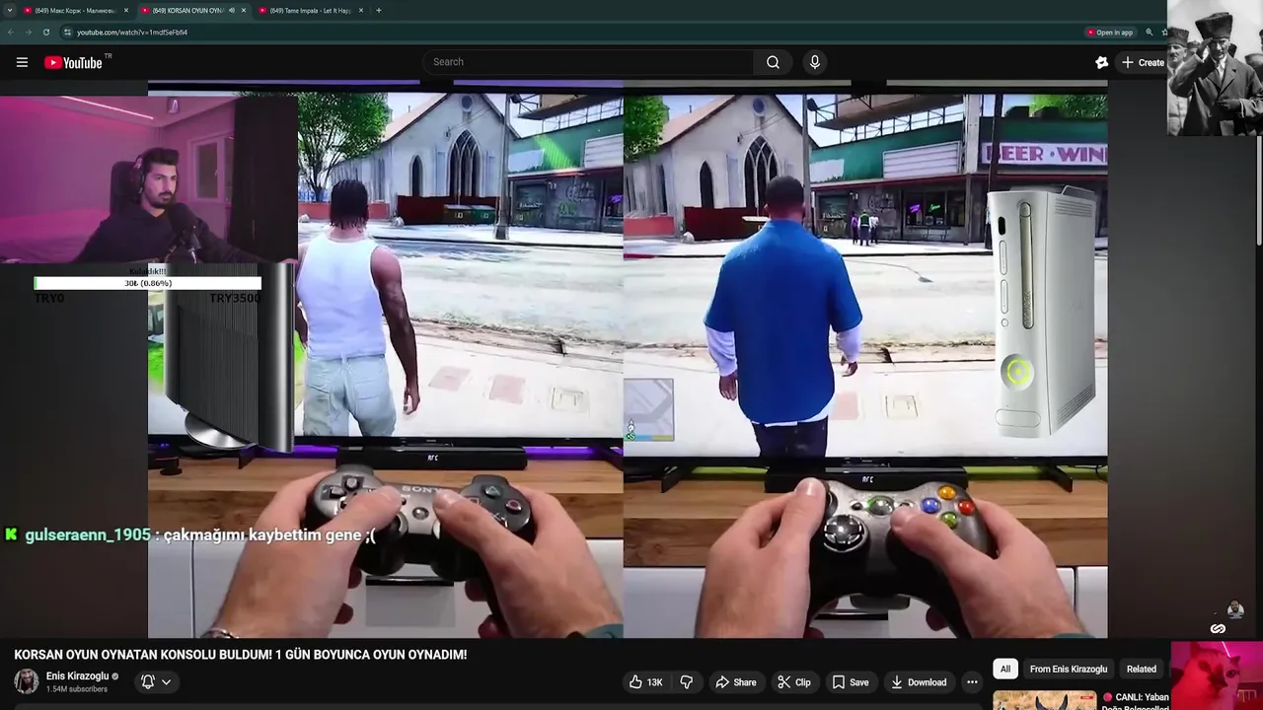
Task: Start voice search with the microphone
Action: 814,62
